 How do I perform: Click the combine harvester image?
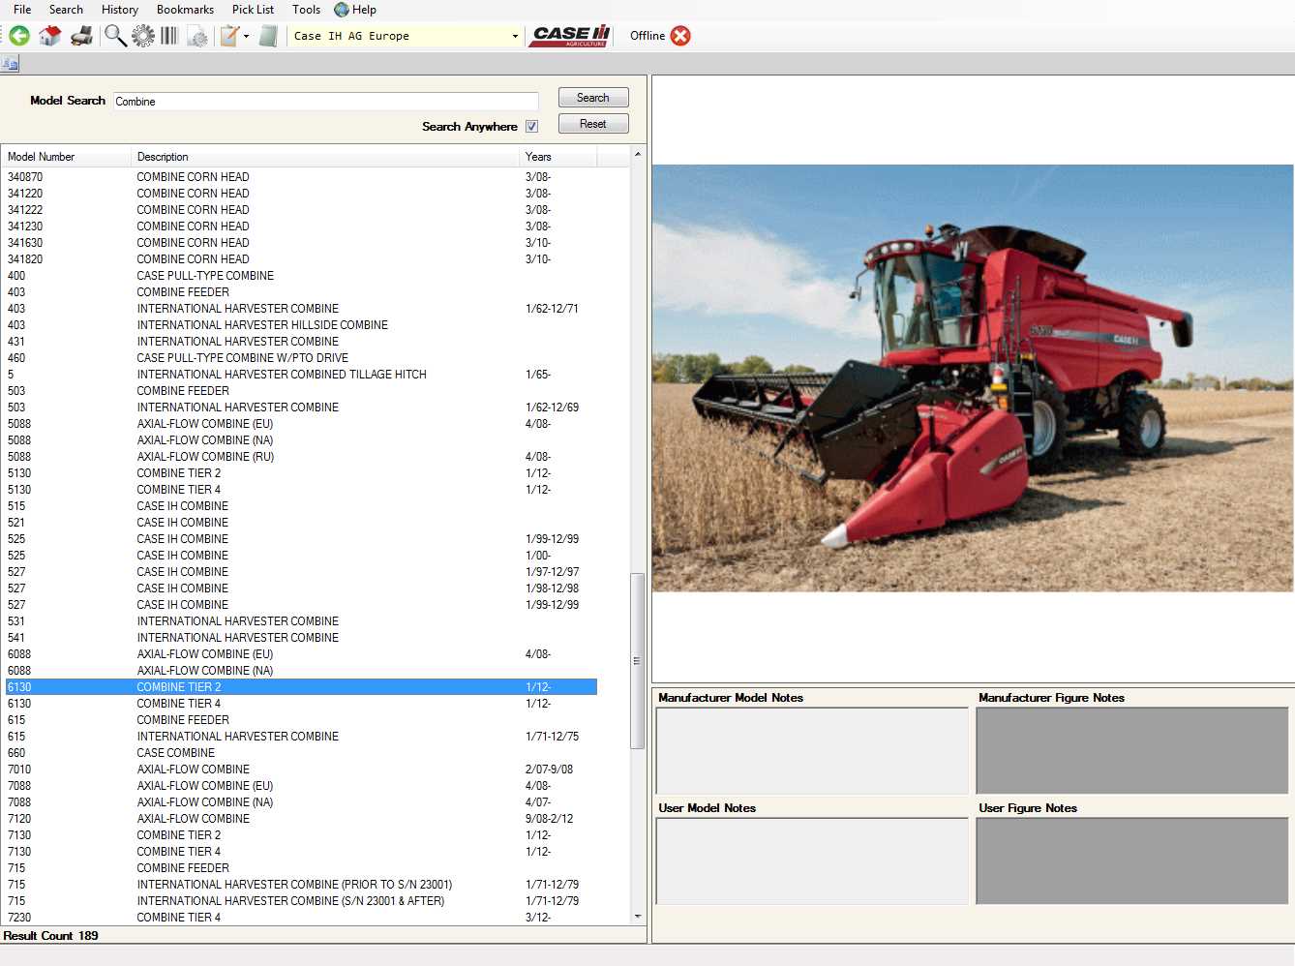coord(973,377)
